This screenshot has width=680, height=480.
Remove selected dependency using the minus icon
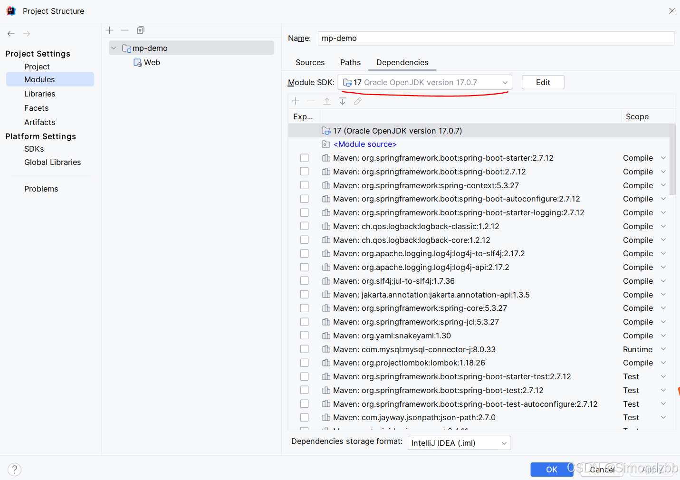pos(311,101)
